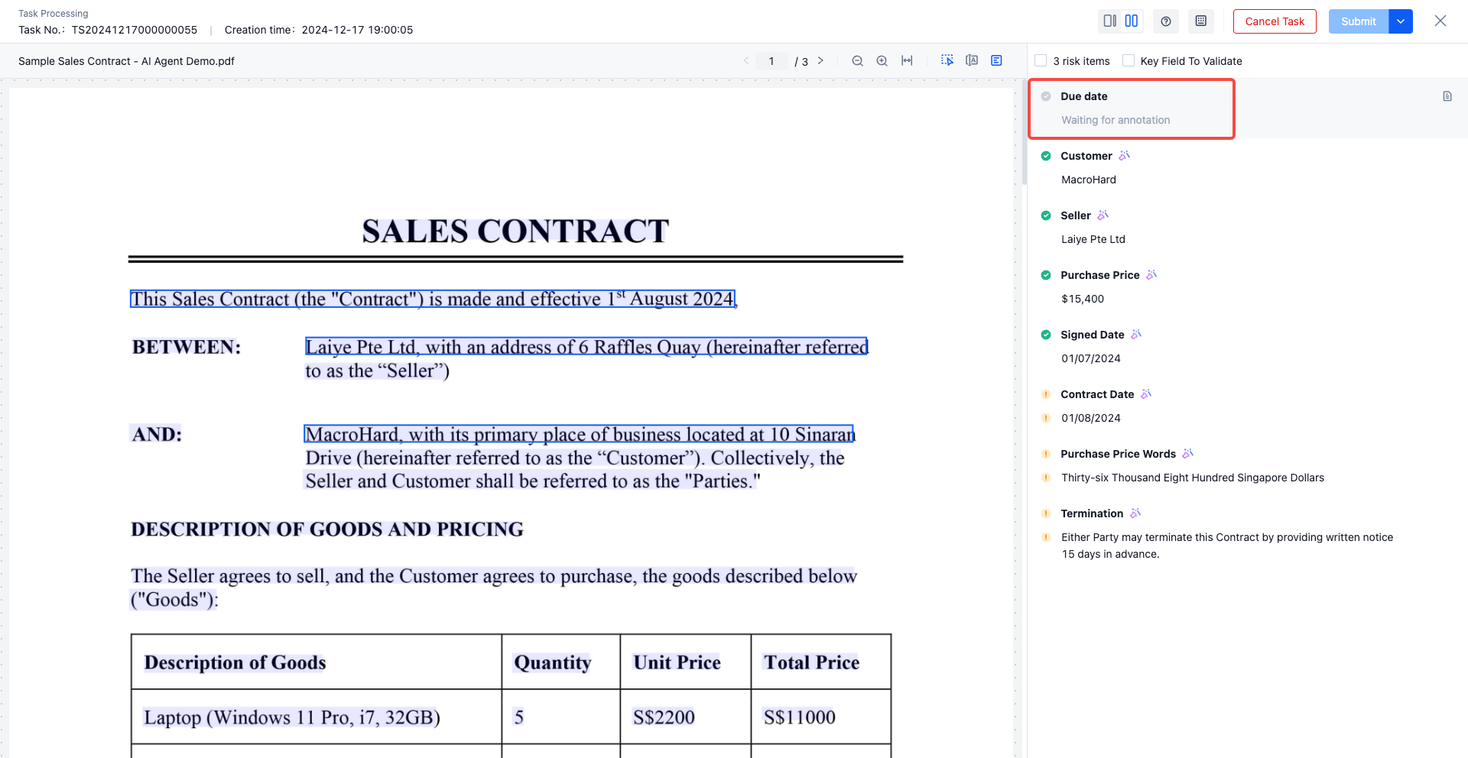Select the Purchase Price field label
Viewport: 1468px width, 758px height.
click(1100, 275)
